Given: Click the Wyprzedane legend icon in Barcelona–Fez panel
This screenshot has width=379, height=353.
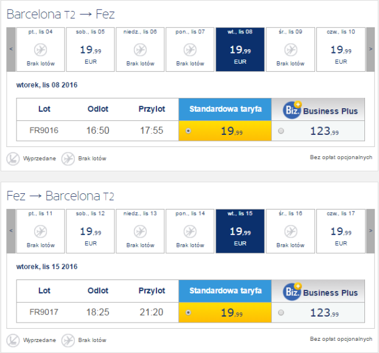Looking at the screenshot, I should 13,159.
